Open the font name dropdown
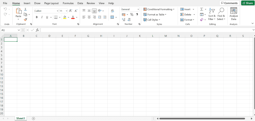The width and height of the screenshot is (255, 121). tap(58, 11)
